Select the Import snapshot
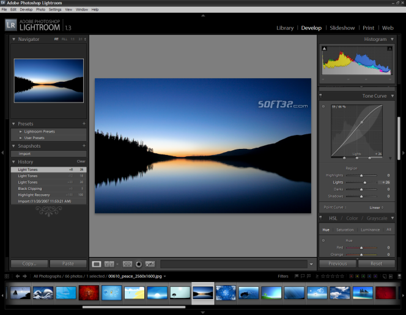406x315 pixels. pos(49,154)
